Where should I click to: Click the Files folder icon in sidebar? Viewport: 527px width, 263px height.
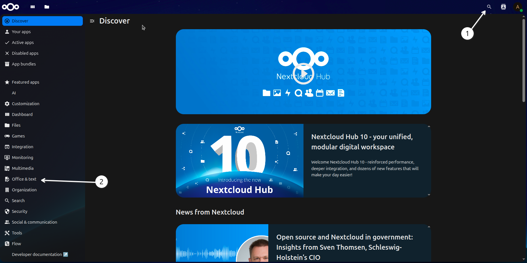7,125
